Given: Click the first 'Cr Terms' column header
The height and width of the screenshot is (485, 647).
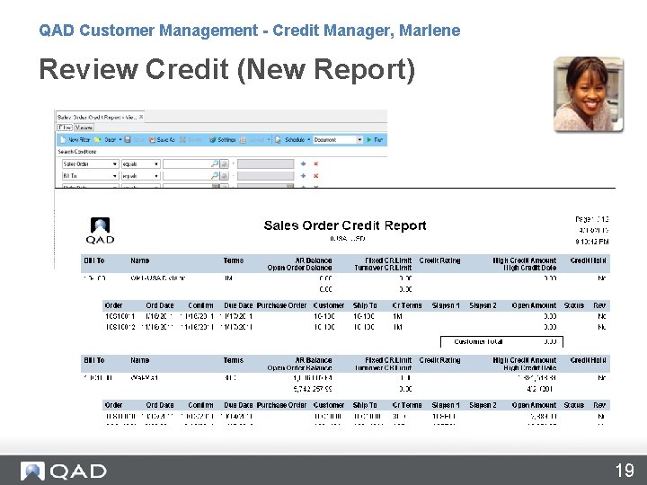Looking at the screenshot, I should point(407,305).
